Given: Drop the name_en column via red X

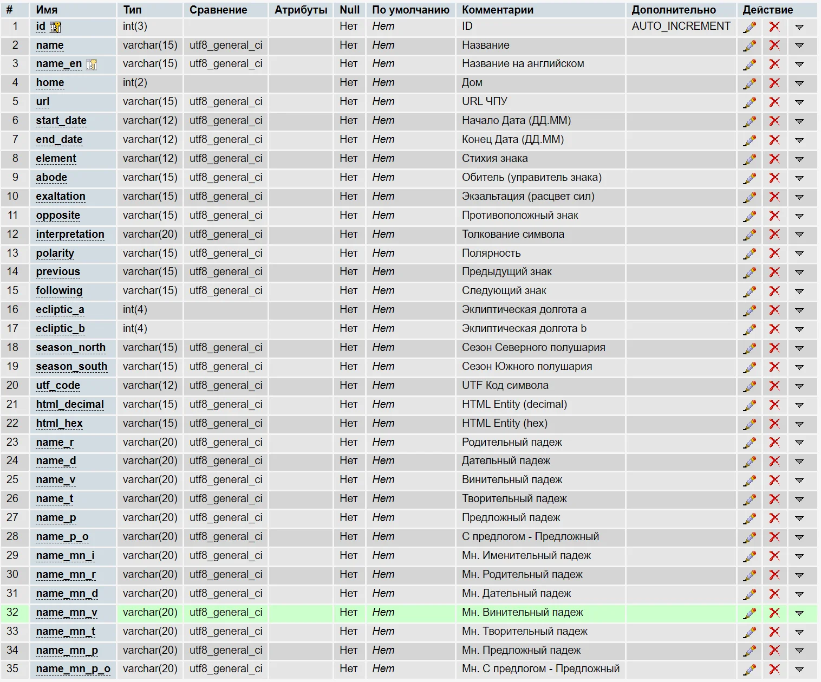Looking at the screenshot, I should [774, 64].
